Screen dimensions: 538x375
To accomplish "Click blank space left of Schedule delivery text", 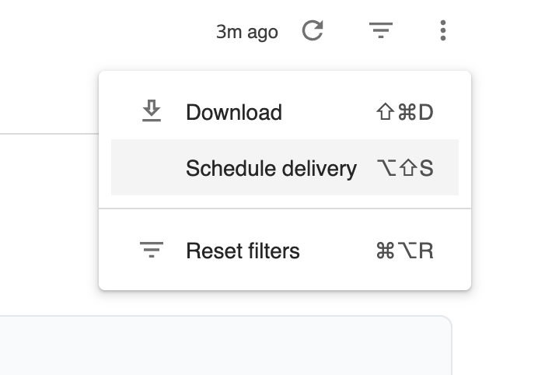I will [x=148, y=167].
